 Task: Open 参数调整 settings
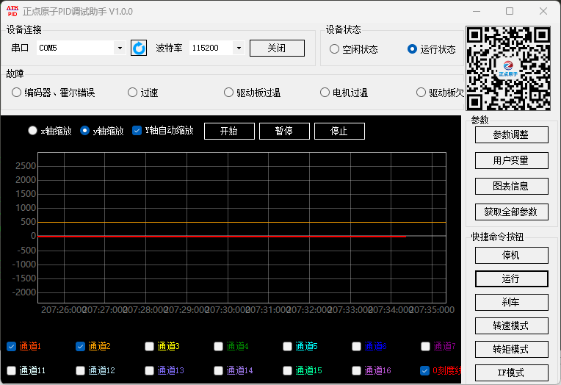[x=512, y=135]
